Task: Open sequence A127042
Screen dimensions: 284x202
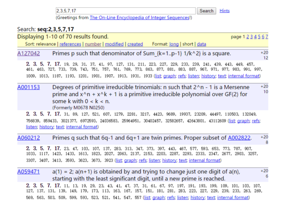Action: point(28,53)
